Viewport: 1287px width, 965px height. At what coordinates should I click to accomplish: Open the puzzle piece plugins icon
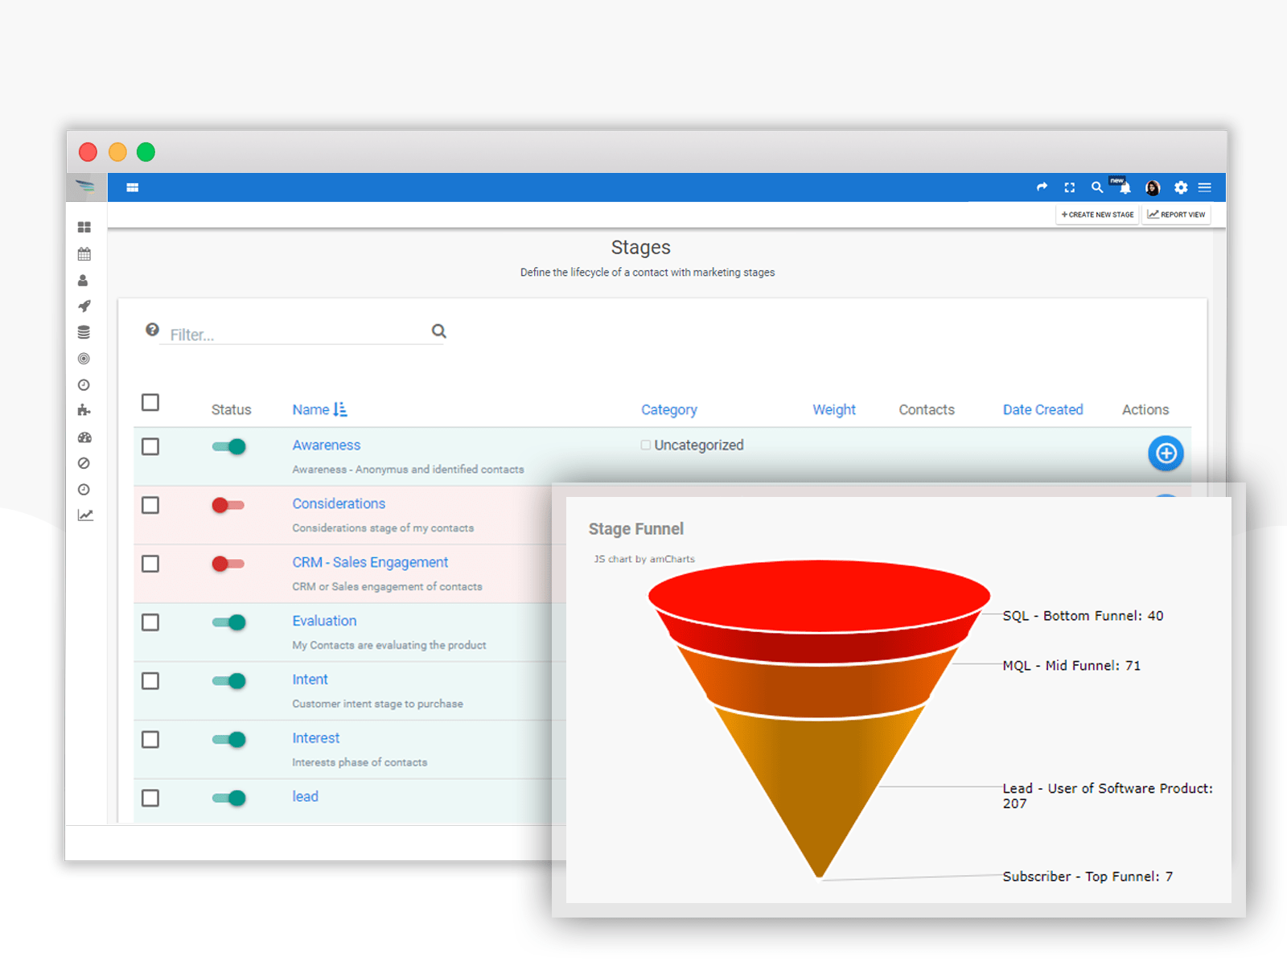84,411
